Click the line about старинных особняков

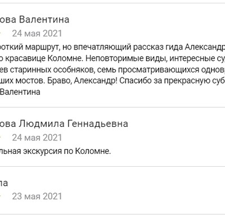tap(112, 70)
